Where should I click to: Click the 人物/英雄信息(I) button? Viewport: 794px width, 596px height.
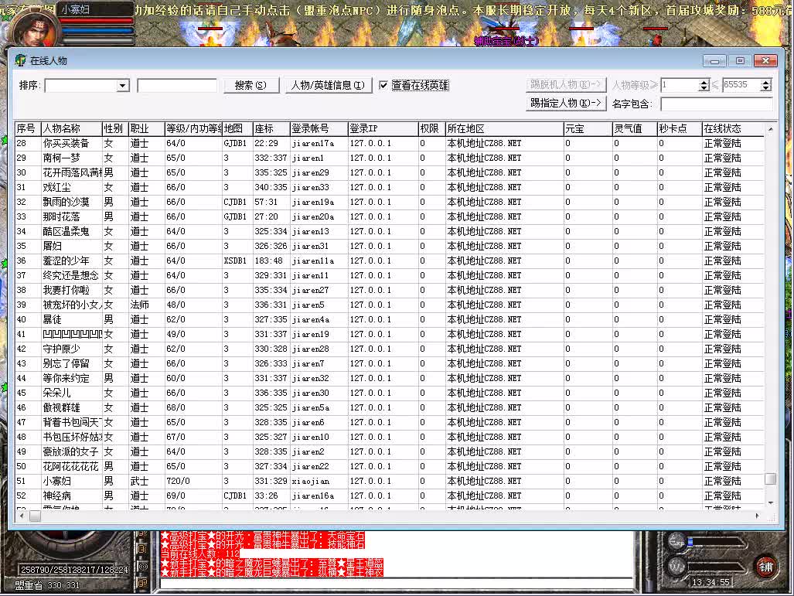328,85
